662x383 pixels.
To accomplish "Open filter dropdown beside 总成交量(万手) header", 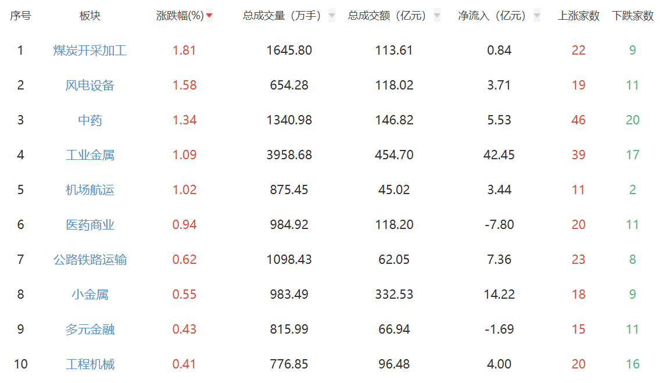I will pyautogui.click(x=331, y=15).
